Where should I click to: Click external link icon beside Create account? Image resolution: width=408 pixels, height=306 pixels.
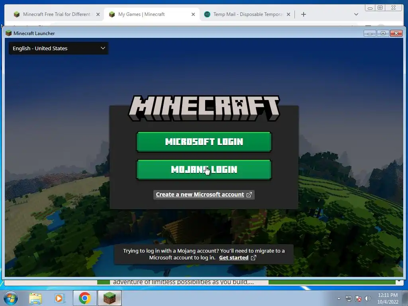[x=249, y=194]
